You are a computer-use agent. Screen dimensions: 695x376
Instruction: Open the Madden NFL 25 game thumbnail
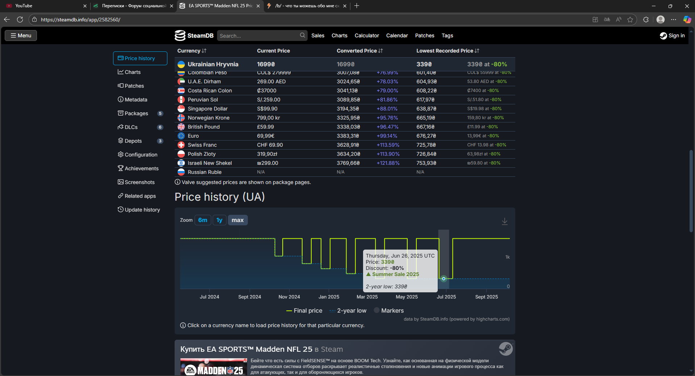tap(214, 367)
